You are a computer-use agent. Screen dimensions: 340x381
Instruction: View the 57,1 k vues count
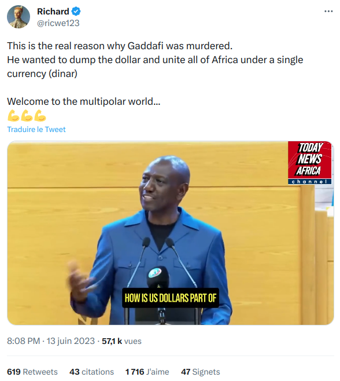point(121,341)
